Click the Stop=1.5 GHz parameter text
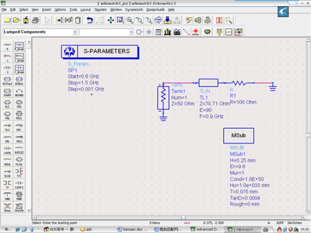Screen dimensions: 311x233 click(83, 83)
